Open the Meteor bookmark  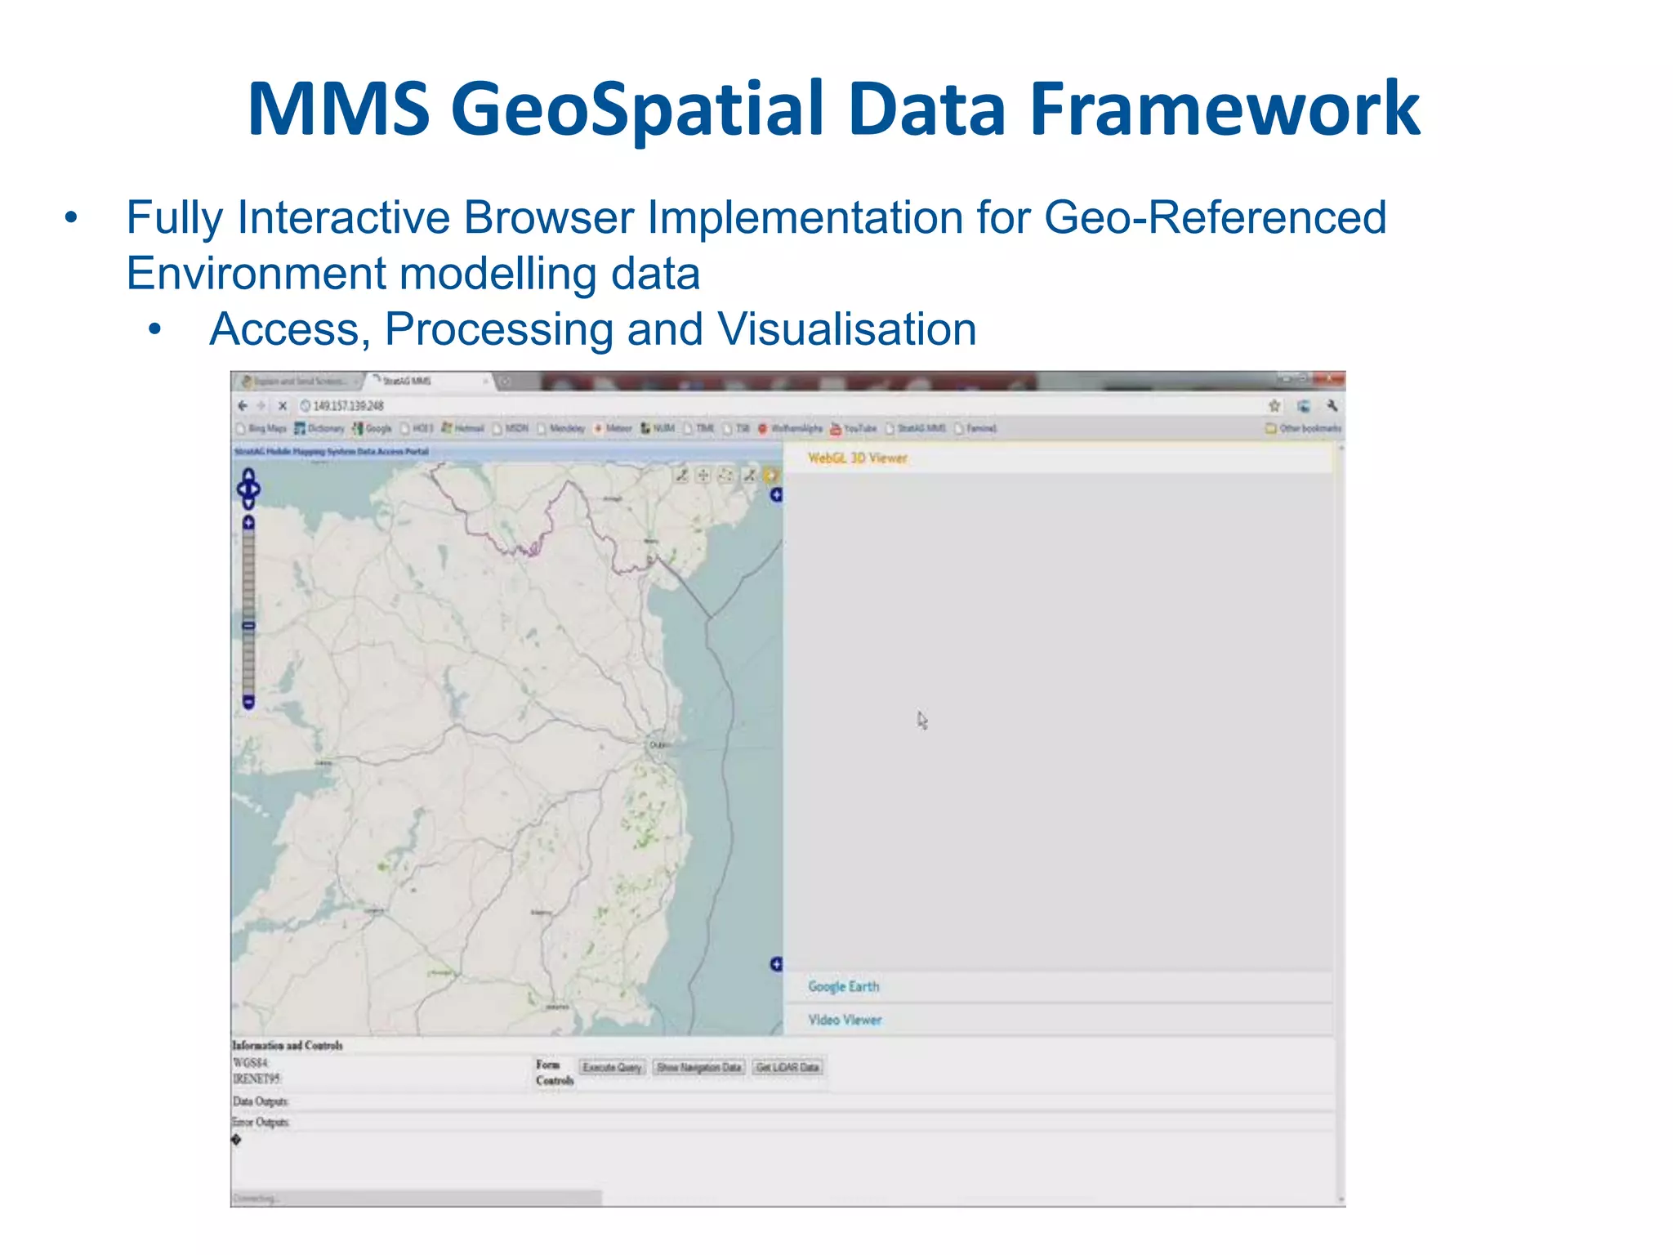[x=613, y=428]
